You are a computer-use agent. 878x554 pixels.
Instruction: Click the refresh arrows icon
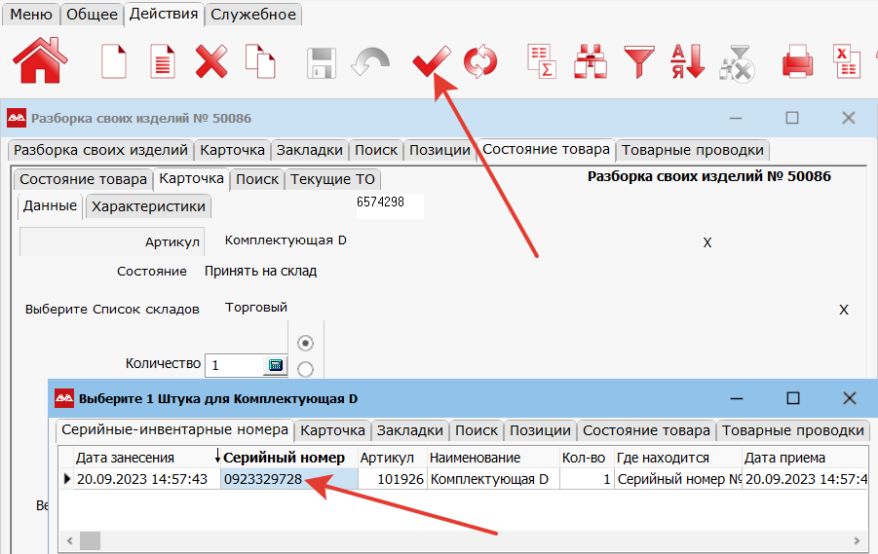(479, 61)
